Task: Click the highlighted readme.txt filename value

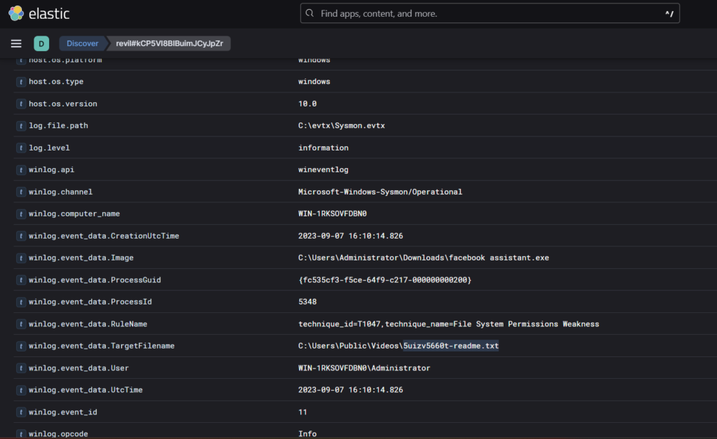Action: [x=450, y=346]
